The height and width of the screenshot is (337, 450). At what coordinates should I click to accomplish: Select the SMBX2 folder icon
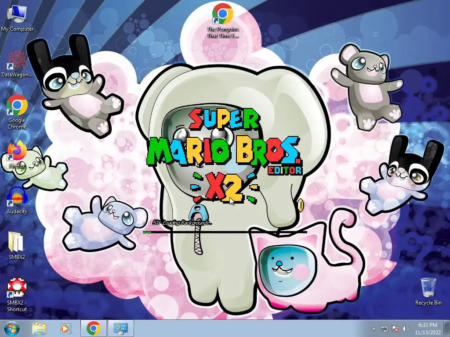tap(16, 246)
